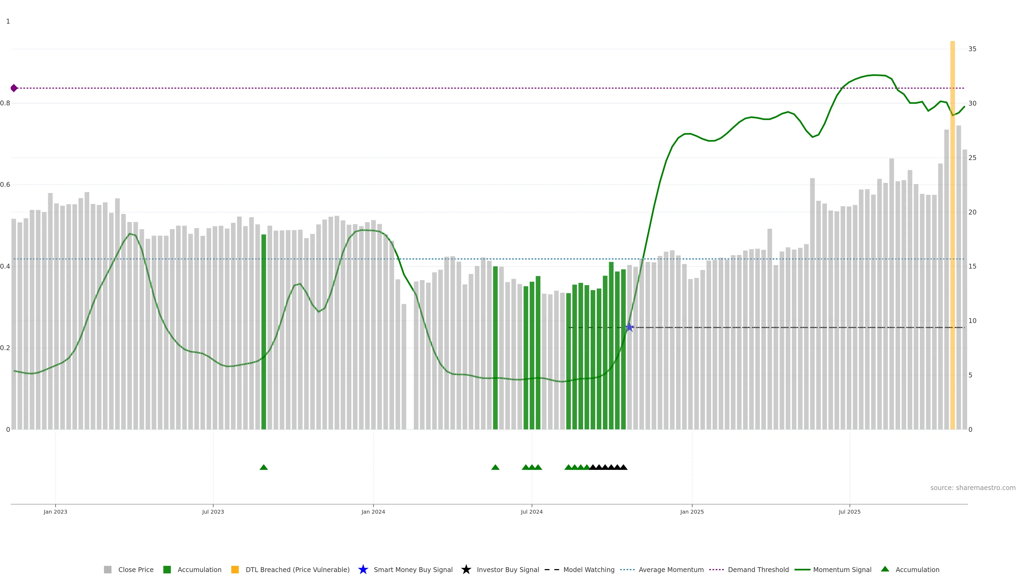
Task: Toggle Close Price series in legend
Action: pyautogui.click(x=135, y=569)
